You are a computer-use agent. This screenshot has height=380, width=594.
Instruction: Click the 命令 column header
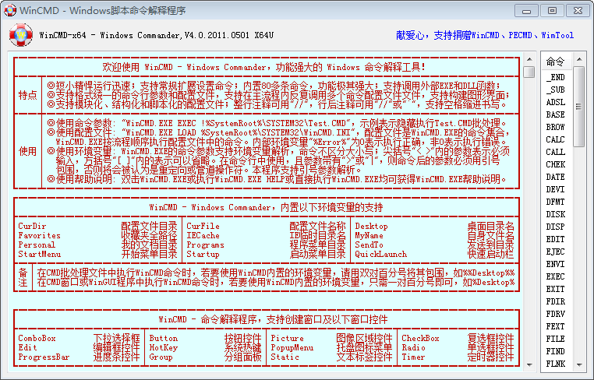(x=555, y=62)
